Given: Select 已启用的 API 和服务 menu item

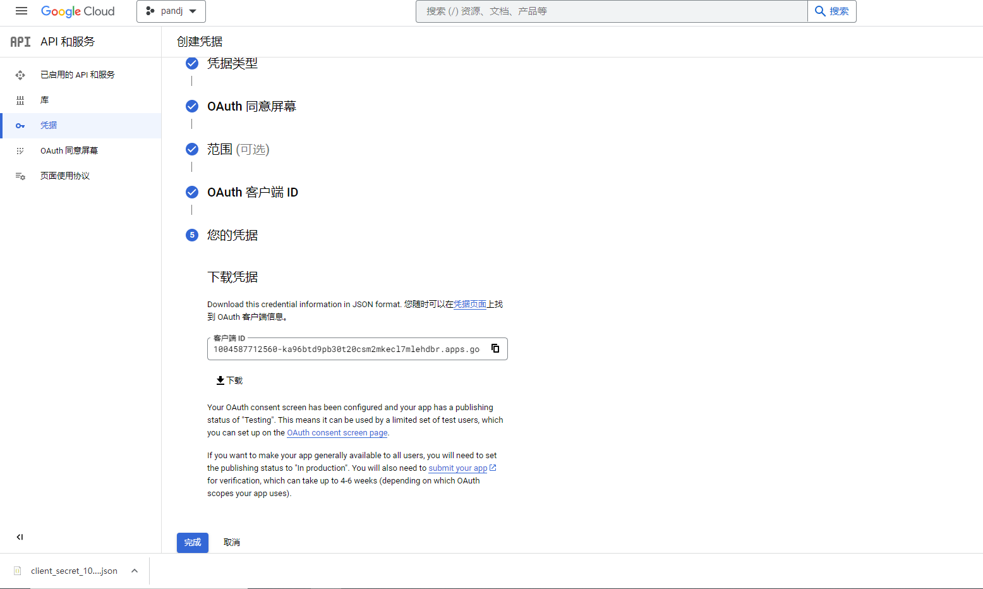Looking at the screenshot, I should [77, 75].
